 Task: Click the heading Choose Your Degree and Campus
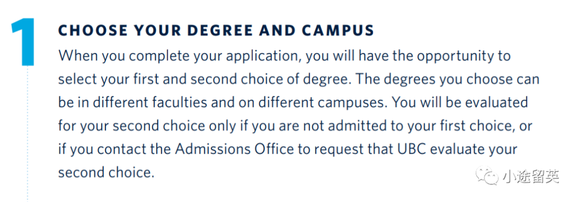click(216, 31)
